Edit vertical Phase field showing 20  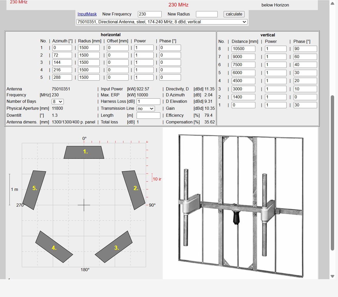[x=305, y=81]
